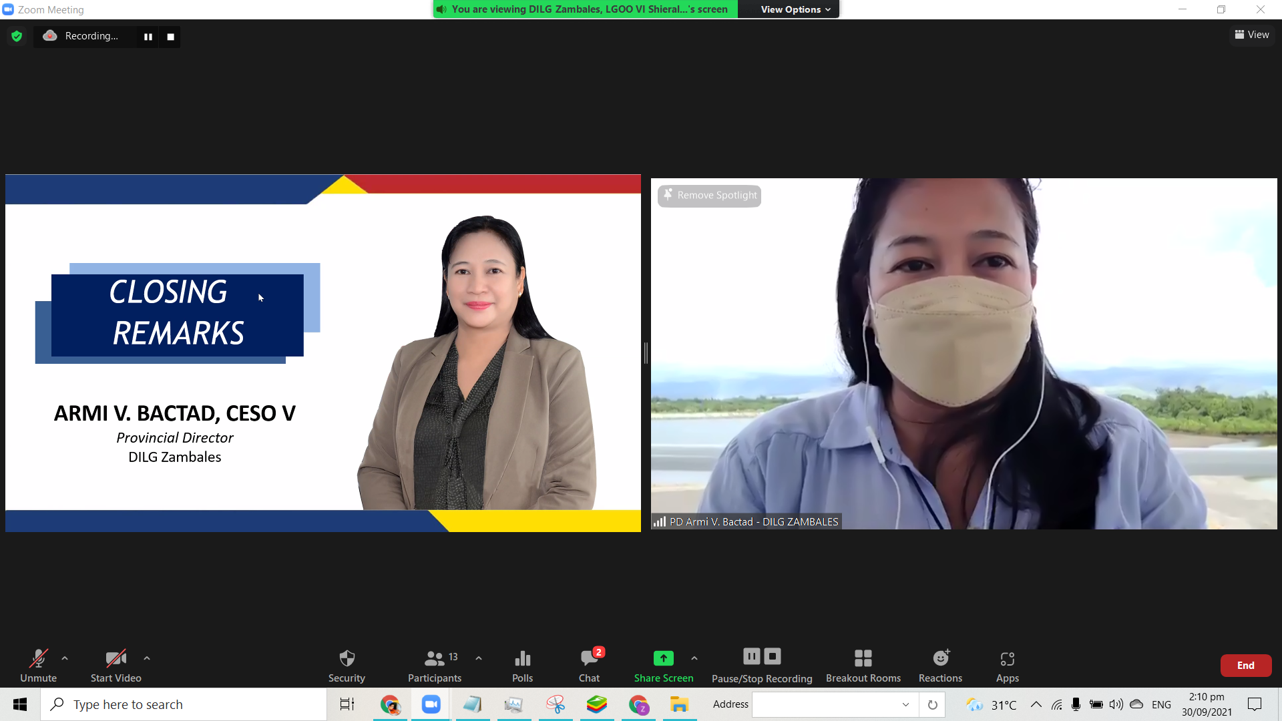Click the cloud Recording indicator

(x=81, y=36)
